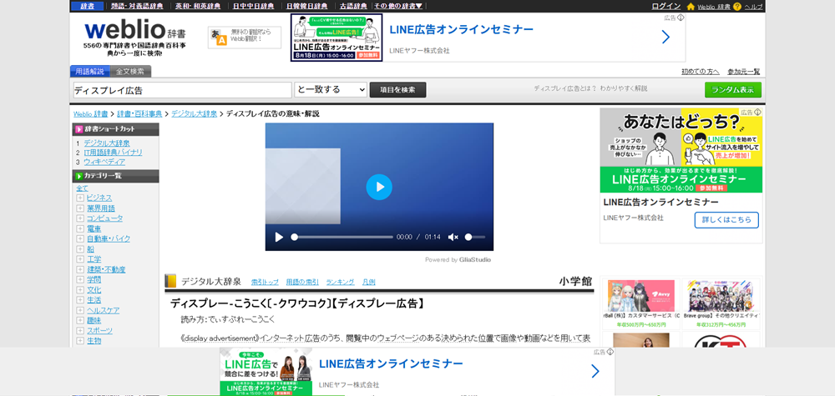835x396 pixels.
Task: Click the ログイン link
Action: tap(666, 7)
